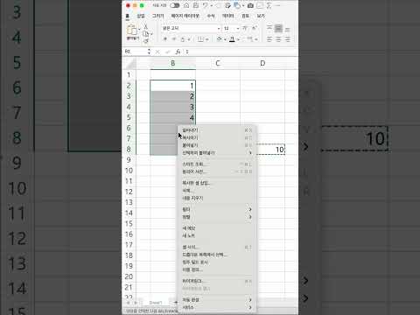This screenshot has height=315, width=420.
Task: Click the bottom align icon
Action: [x=288, y=29]
